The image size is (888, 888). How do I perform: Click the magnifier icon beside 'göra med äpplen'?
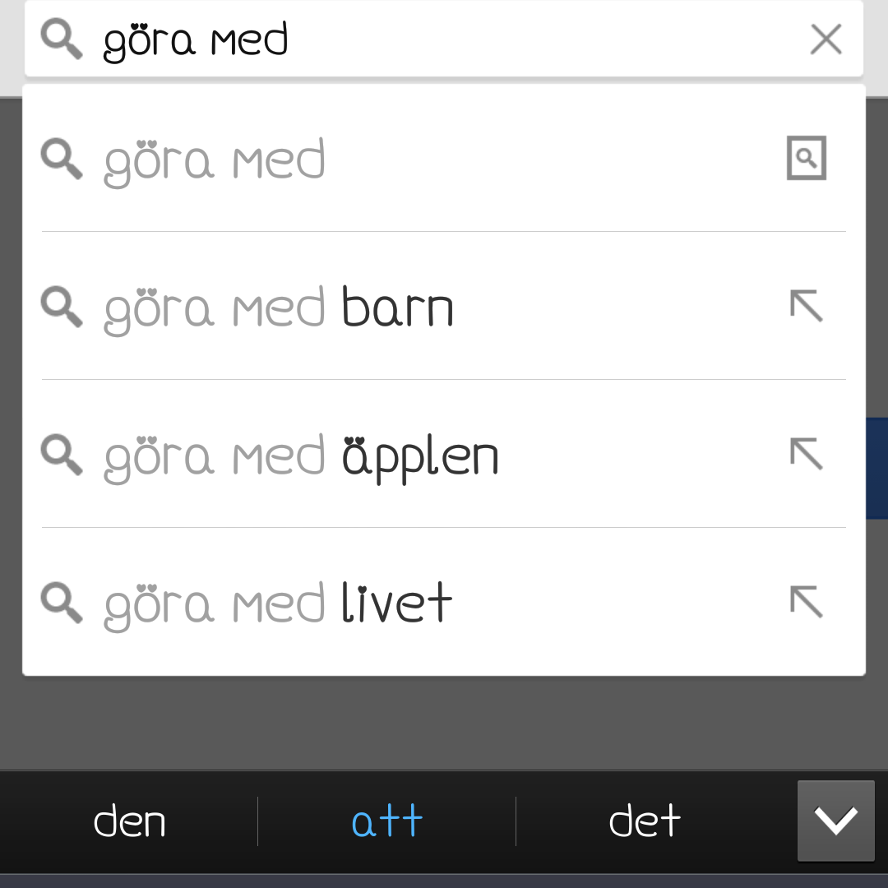62,455
